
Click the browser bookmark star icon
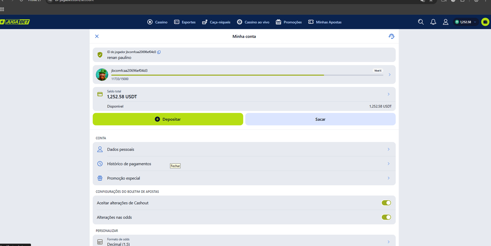(x=431, y=1)
